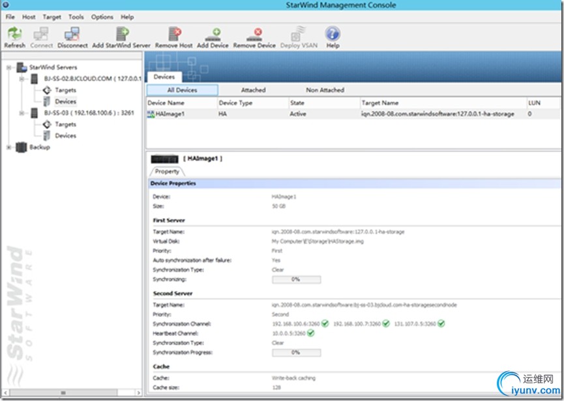Sort by the Target Name column header
The image size is (564, 401).
pyautogui.click(x=443, y=103)
